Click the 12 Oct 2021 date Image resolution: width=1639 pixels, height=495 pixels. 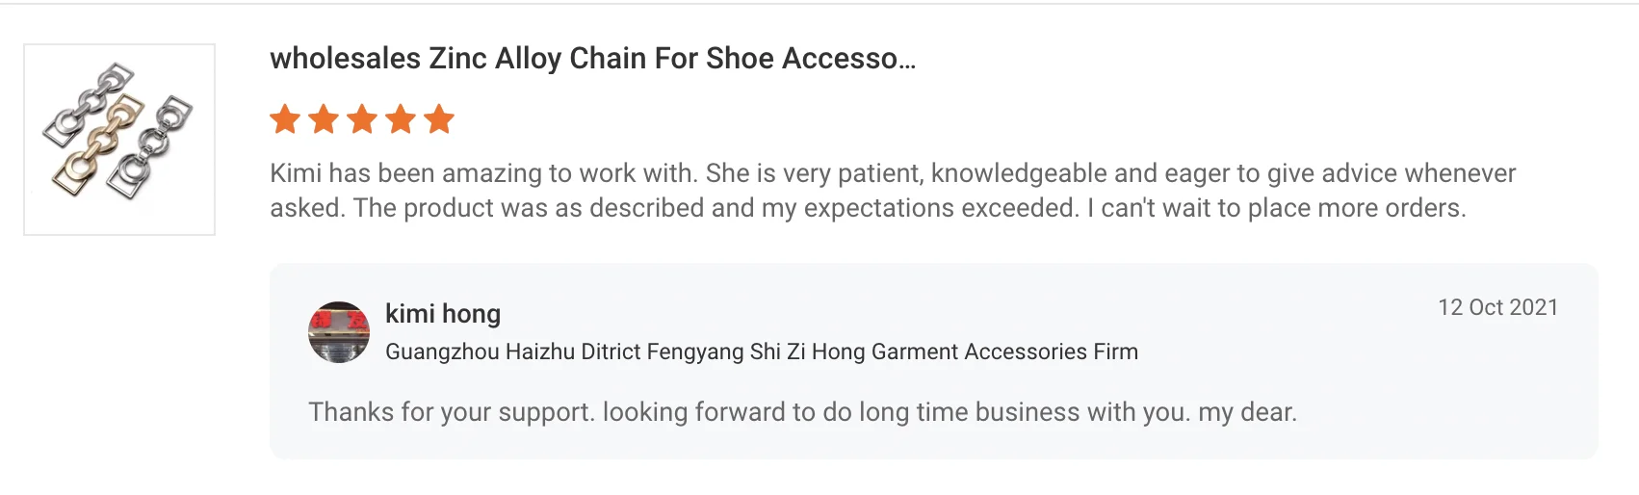click(1497, 307)
